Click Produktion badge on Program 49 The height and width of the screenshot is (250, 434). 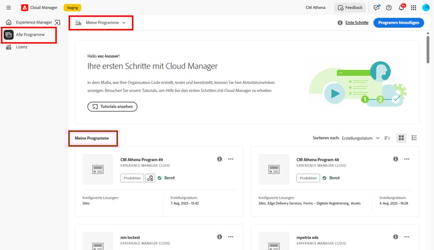pos(132,178)
